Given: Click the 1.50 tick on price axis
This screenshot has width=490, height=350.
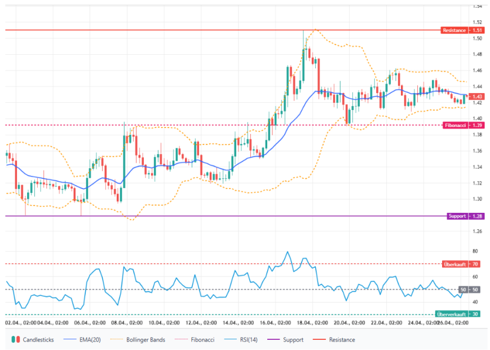Looking at the screenshot, I should tap(477, 38).
